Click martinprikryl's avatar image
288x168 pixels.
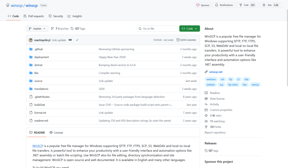(31, 40)
